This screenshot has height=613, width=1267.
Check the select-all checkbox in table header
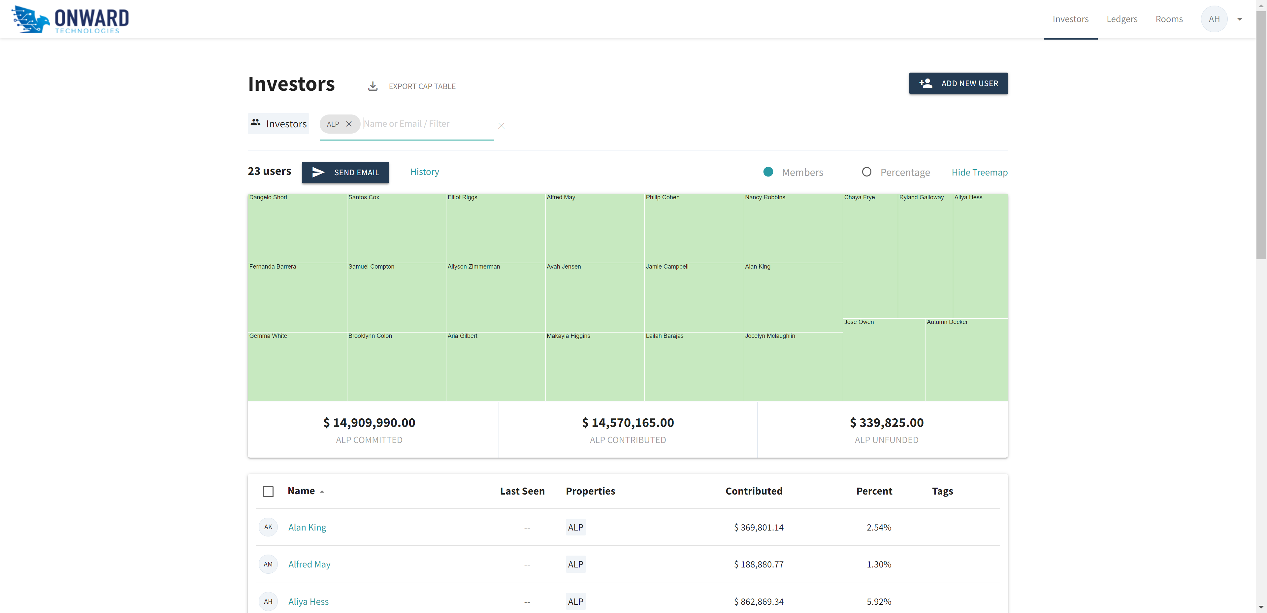pyautogui.click(x=268, y=492)
